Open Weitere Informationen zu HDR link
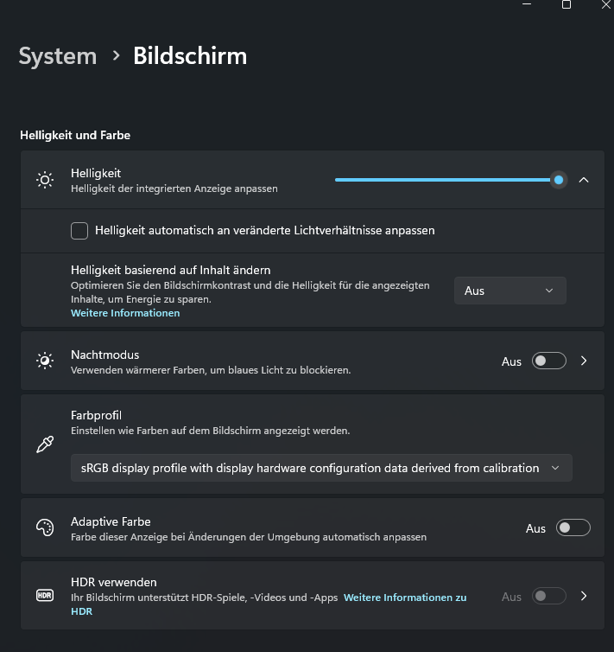The height and width of the screenshot is (652, 614). coord(405,598)
